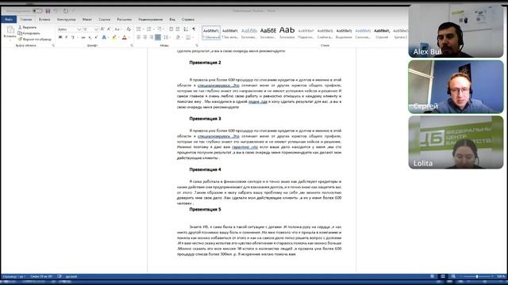Click the Shading paint bucket icon
The width and height of the screenshot is (508, 285).
[178, 37]
